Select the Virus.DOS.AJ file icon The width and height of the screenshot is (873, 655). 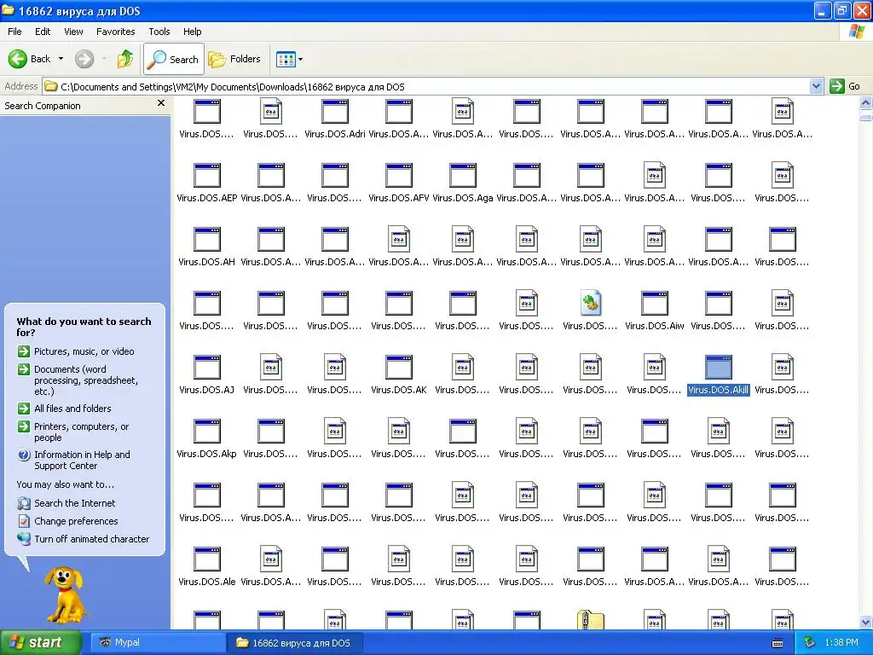[x=207, y=368]
